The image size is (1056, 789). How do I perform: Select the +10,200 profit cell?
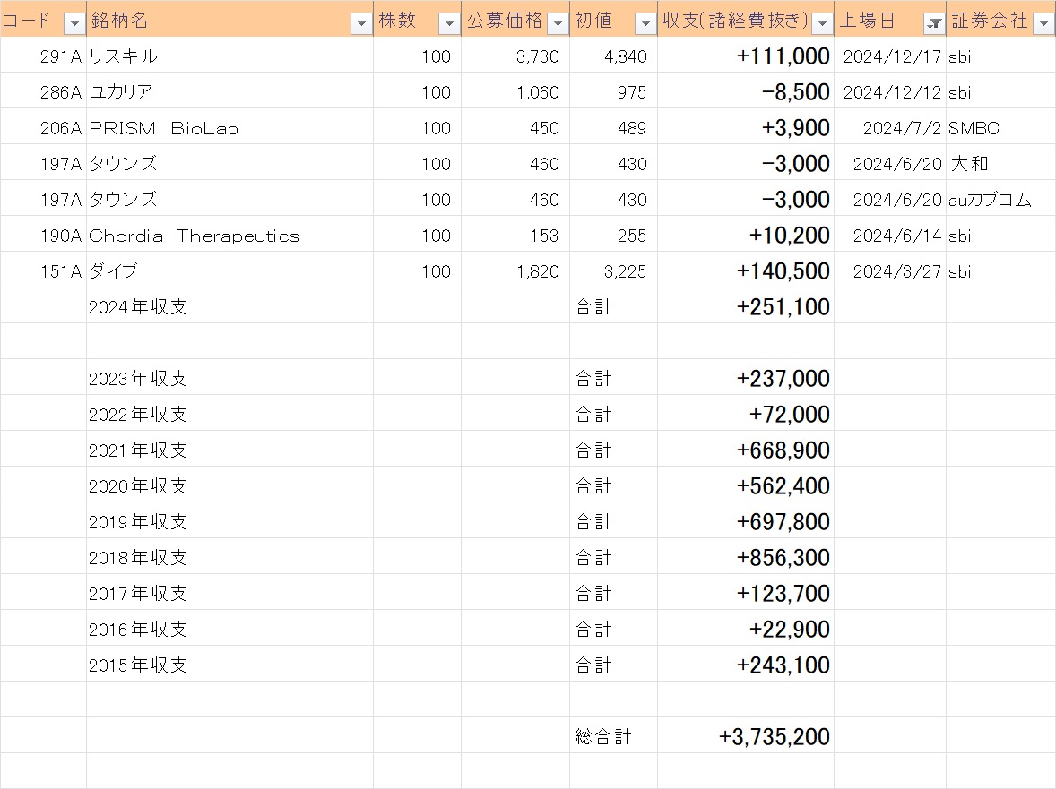tap(746, 234)
